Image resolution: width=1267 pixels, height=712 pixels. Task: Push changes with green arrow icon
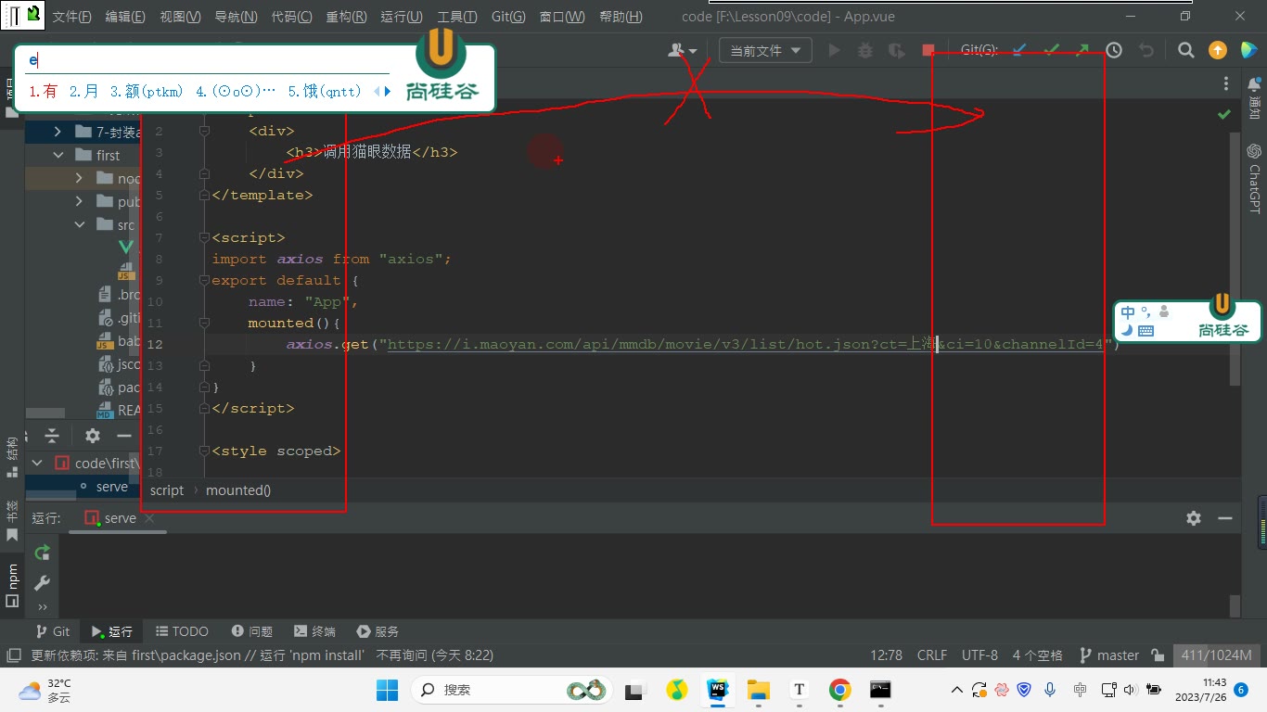tap(1082, 51)
